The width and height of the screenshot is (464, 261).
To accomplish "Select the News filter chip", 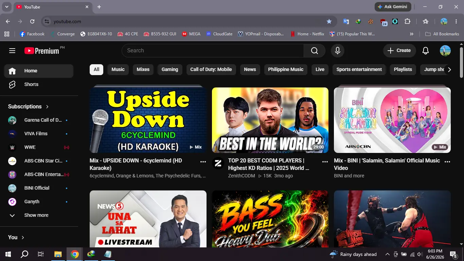I will [250, 69].
